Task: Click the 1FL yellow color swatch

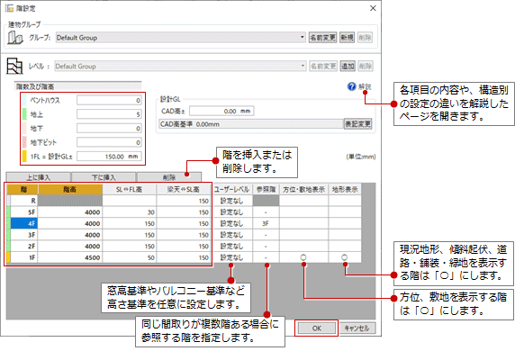Action: (x=24, y=157)
